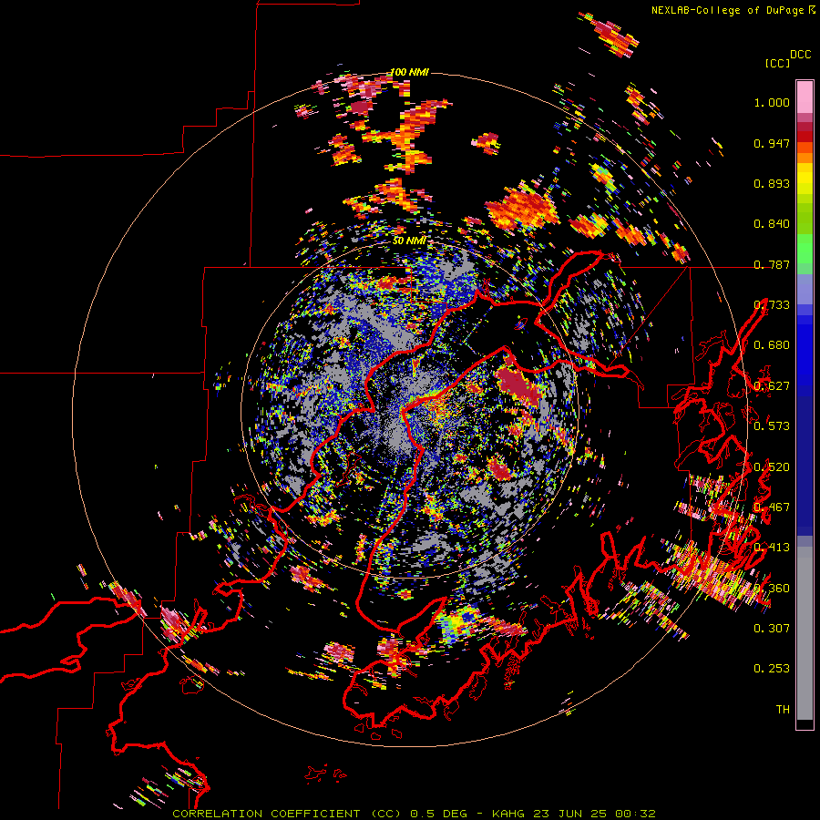Click the CORRELATION COEFFICIENT (CC) product caption
820x820 pixels.
[x=287, y=814]
